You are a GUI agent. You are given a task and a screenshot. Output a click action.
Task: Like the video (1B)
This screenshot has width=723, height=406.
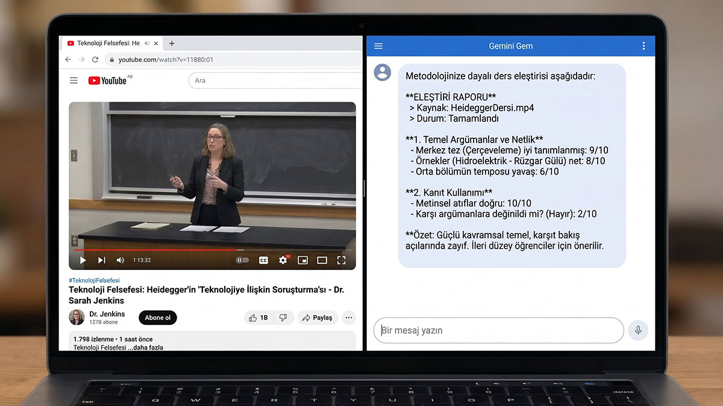click(x=258, y=318)
